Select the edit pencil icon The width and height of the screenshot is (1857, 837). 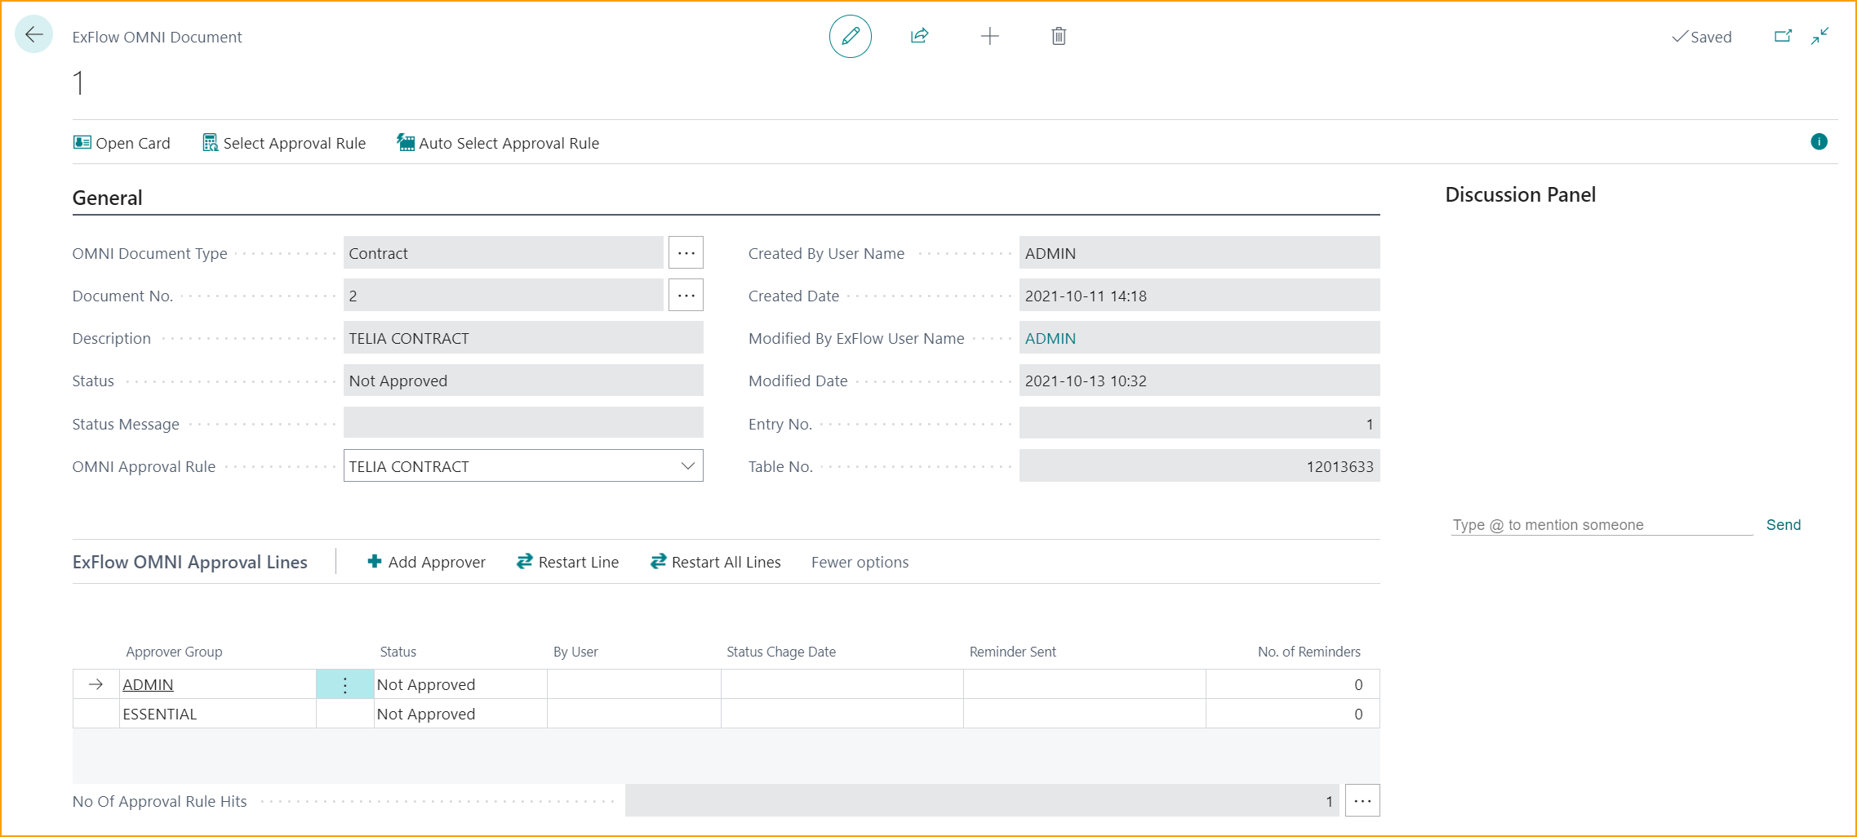(850, 36)
